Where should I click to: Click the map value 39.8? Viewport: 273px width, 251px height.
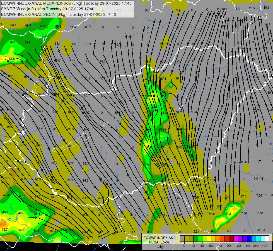pos(228,231)
